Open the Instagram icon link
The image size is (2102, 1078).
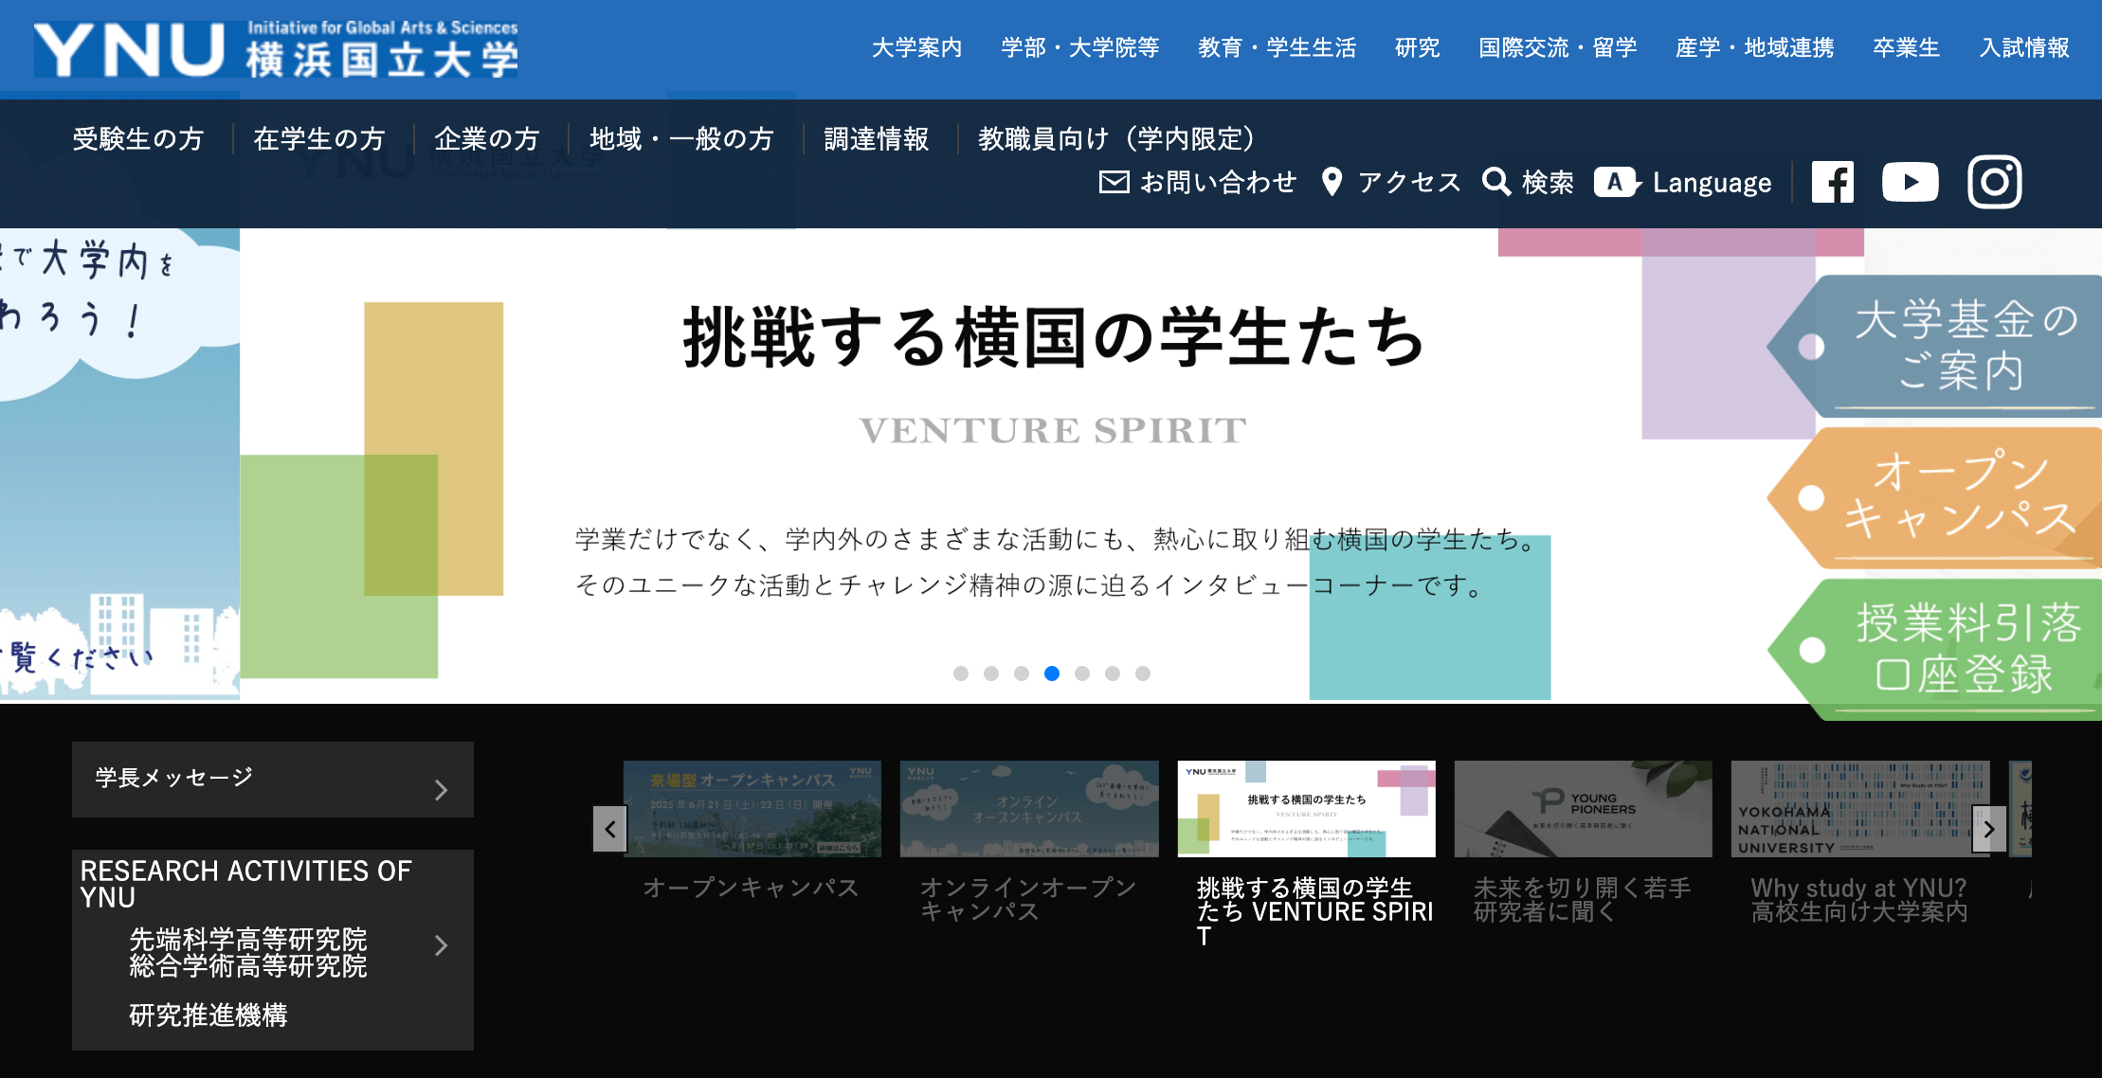click(1994, 182)
